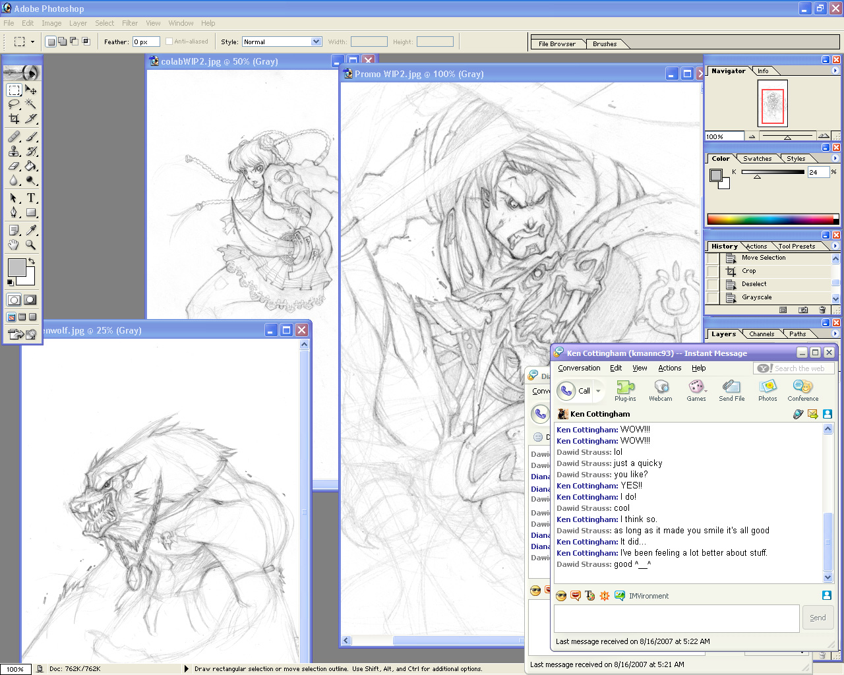The width and height of the screenshot is (844, 675).
Task: Choose New Selection mode in options bar
Action: pos(51,42)
